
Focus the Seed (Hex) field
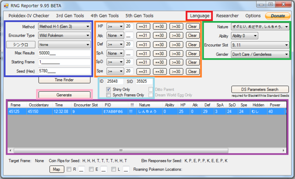[64, 71]
